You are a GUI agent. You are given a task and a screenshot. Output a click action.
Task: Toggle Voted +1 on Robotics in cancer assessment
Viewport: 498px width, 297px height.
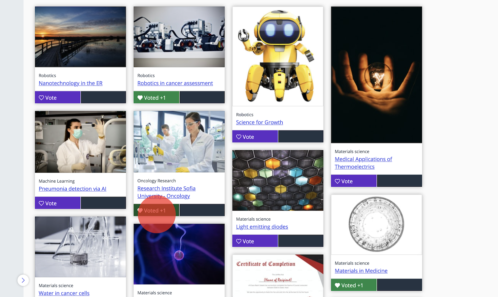tap(156, 97)
